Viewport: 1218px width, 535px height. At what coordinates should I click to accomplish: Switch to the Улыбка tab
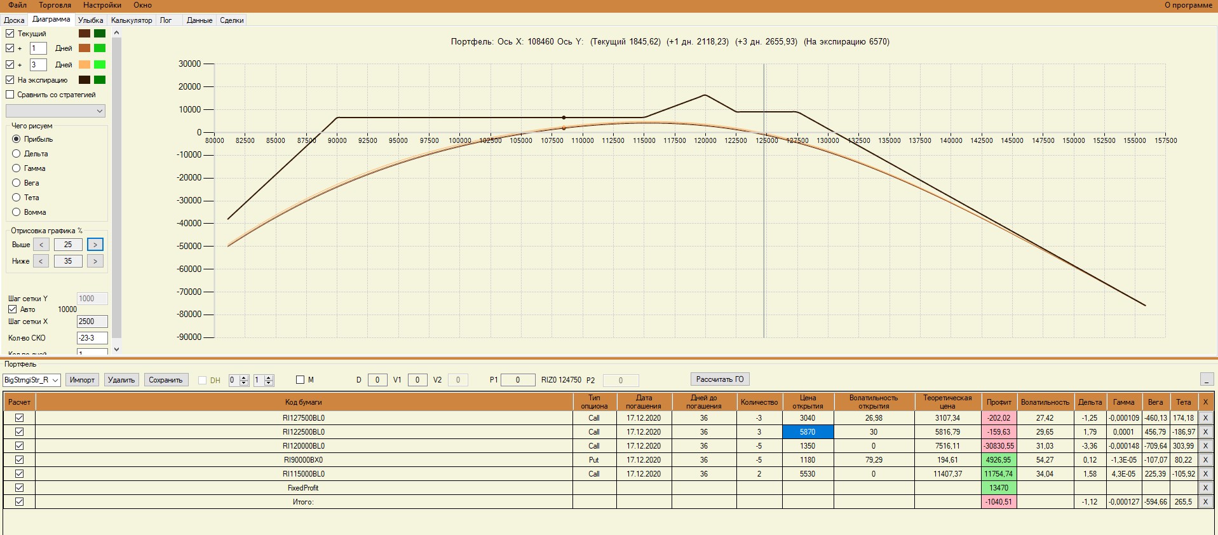(x=90, y=20)
